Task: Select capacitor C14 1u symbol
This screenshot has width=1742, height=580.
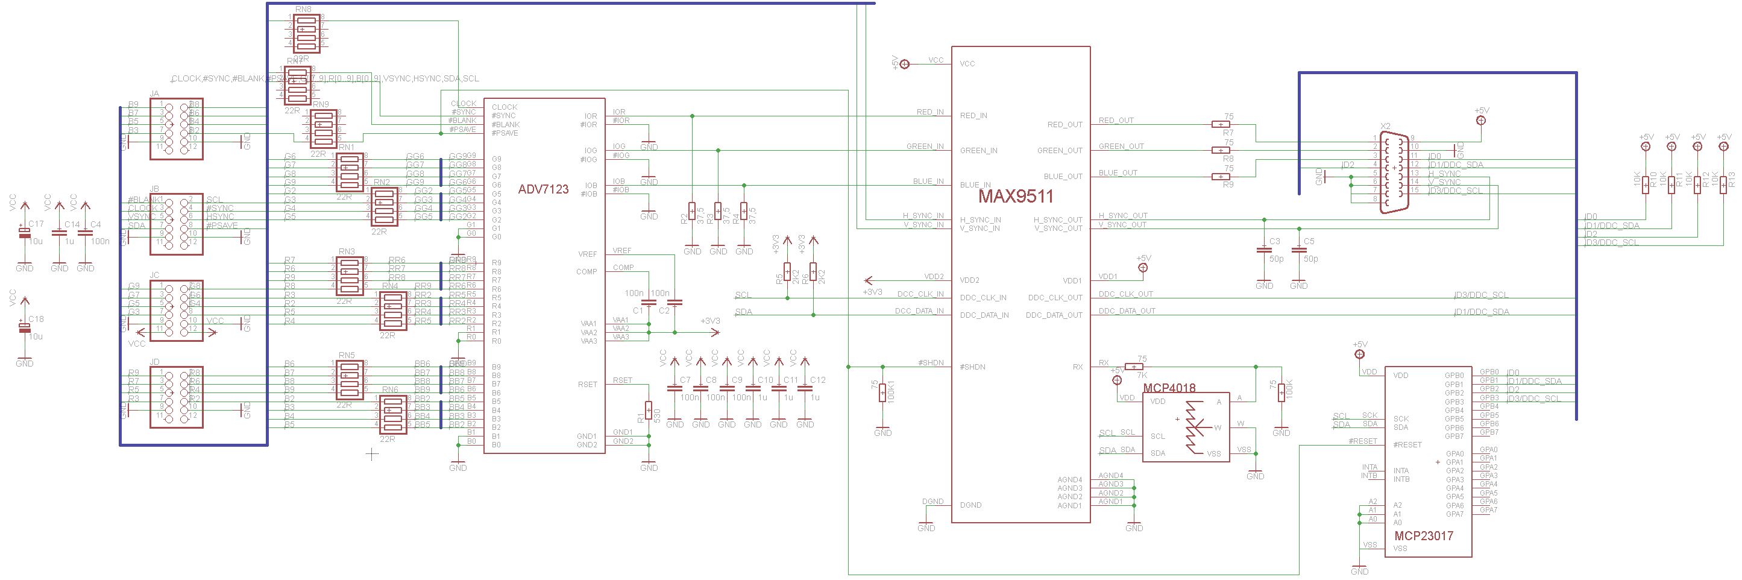Action: point(60,233)
